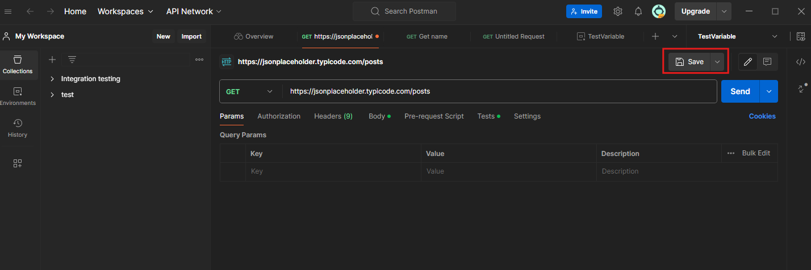Go to Home
This screenshot has height=270, width=811.
(x=76, y=11)
